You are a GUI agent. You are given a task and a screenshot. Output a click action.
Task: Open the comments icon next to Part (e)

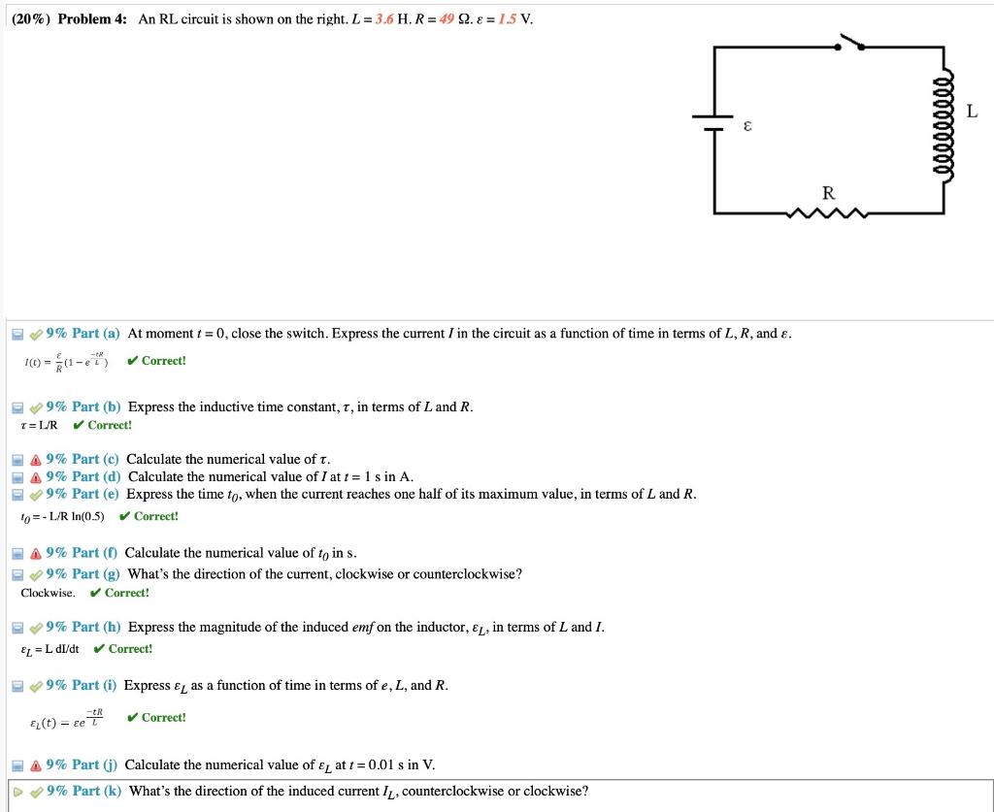click(17, 495)
